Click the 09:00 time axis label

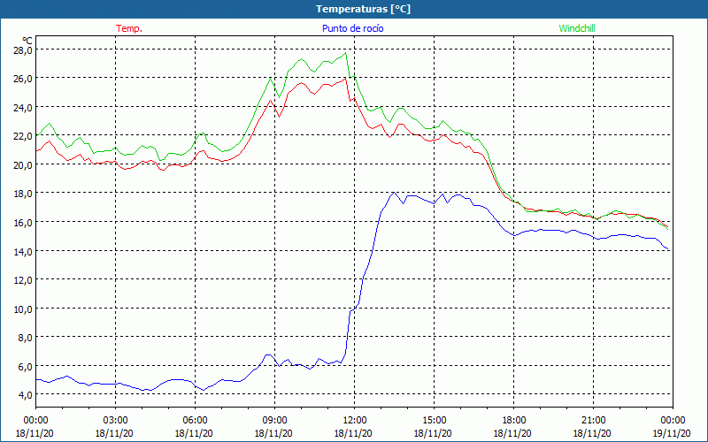tap(274, 420)
